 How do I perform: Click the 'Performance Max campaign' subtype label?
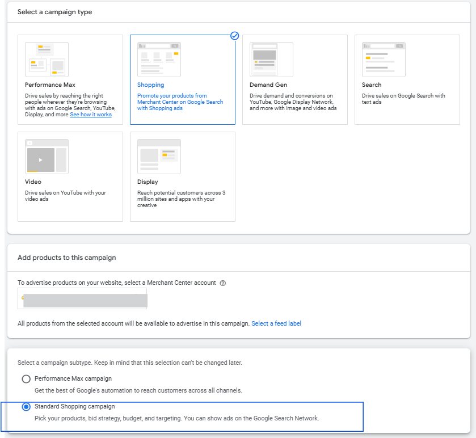[73, 378]
